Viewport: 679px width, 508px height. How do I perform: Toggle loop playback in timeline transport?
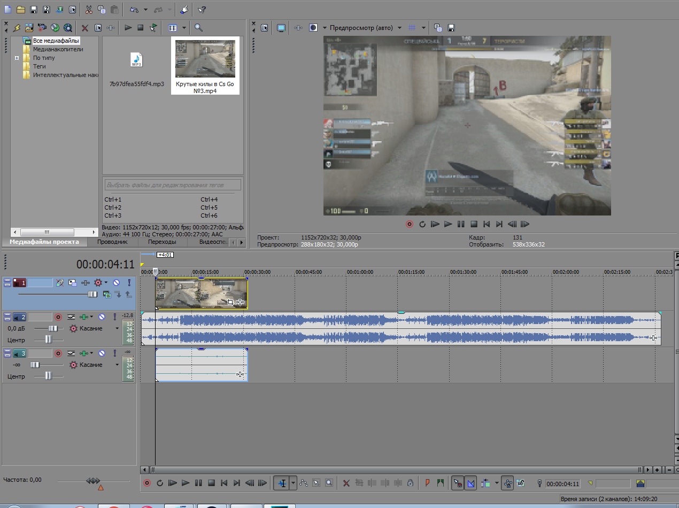(160, 483)
